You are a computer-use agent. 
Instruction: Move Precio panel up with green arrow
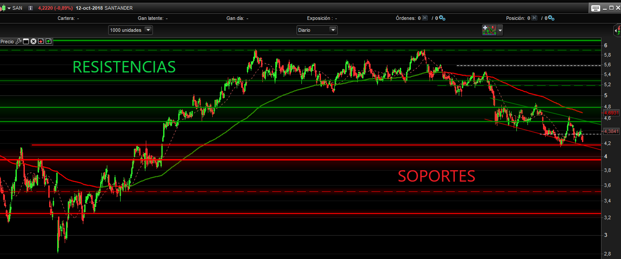(48, 42)
